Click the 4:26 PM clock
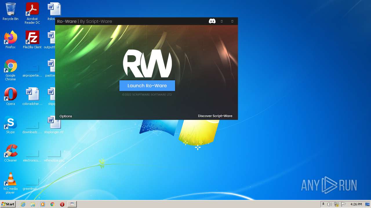Viewport: 371px width, 208px height. [356, 204]
